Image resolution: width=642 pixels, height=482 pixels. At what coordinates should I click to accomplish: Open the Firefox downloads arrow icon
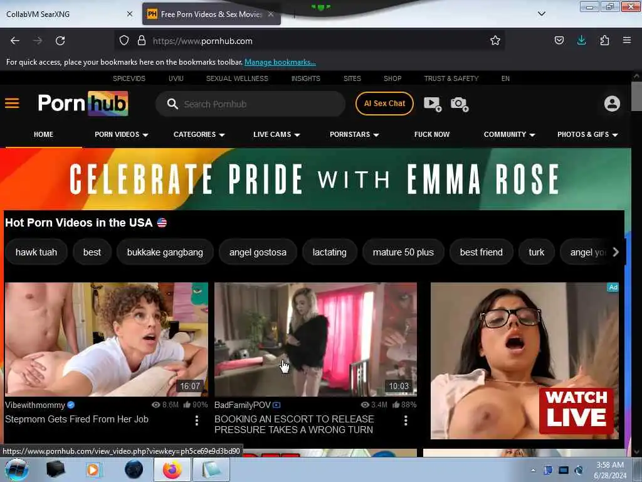[x=581, y=40]
